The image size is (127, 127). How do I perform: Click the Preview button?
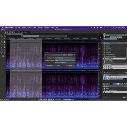tap(49, 66)
